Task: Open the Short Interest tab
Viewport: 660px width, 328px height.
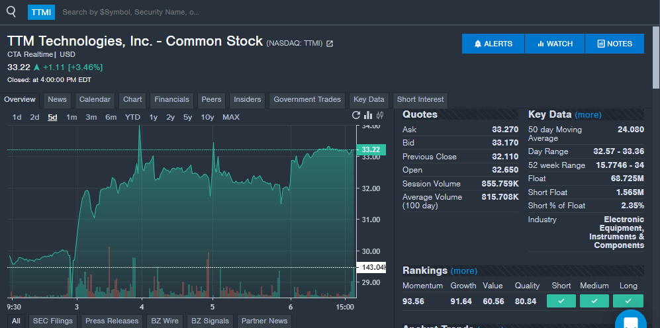Action: [x=420, y=100]
